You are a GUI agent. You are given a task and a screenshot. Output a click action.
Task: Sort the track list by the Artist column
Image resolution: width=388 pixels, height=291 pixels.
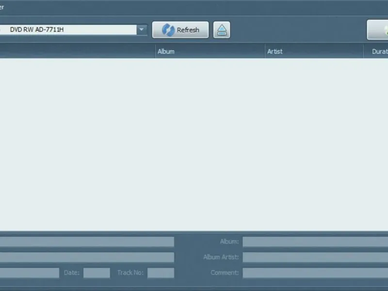[314, 51]
